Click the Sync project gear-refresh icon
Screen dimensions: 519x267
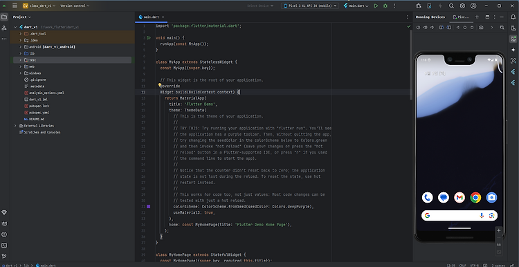(x=419, y=6)
